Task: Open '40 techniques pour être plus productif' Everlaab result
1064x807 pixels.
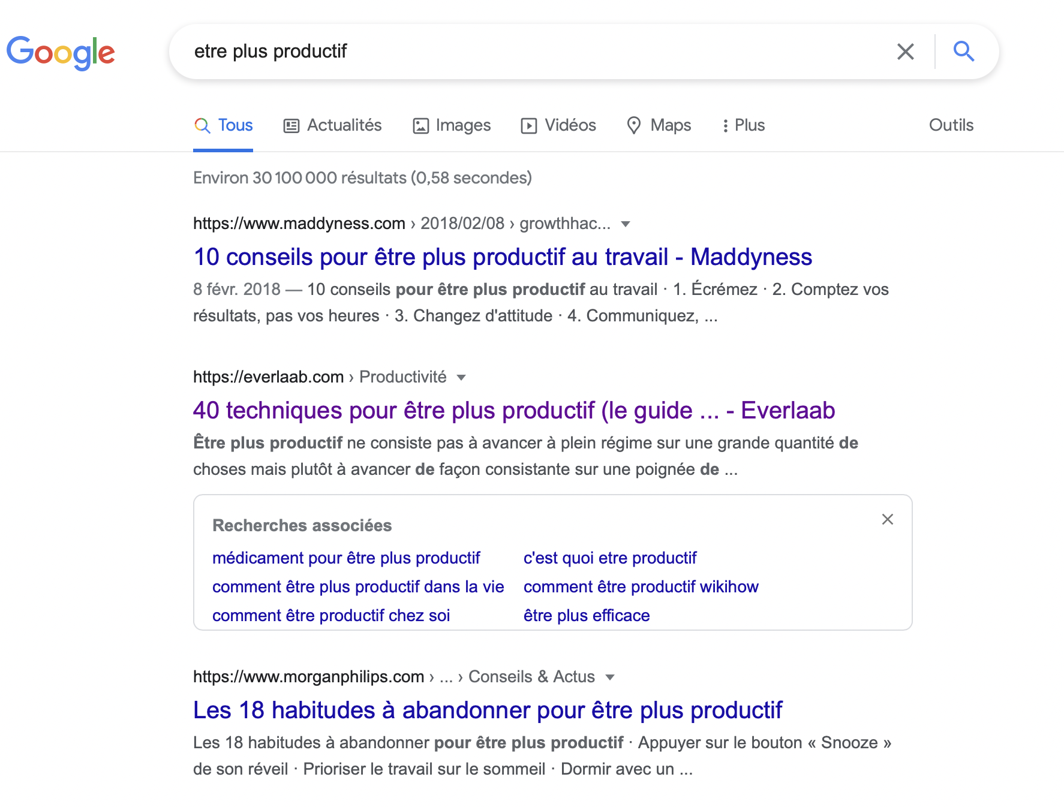Action: tap(514, 410)
